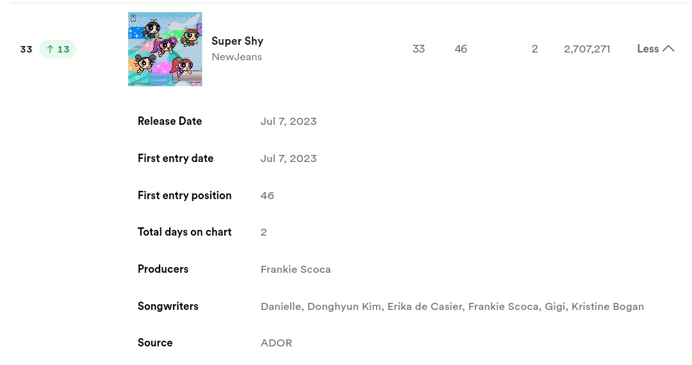Open the Super Shy track title
Viewport: 692px width, 365px height.
(238, 41)
